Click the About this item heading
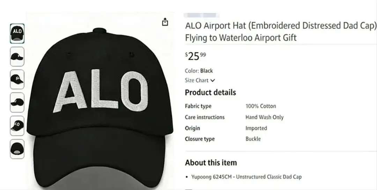Screen dimensions: 377x190 (x=211, y=163)
